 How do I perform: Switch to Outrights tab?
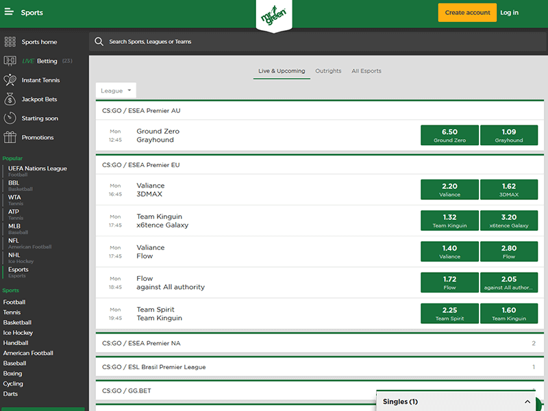(x=328, y=71)
